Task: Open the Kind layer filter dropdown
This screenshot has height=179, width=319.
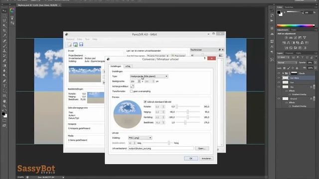Action: point(284,58)
